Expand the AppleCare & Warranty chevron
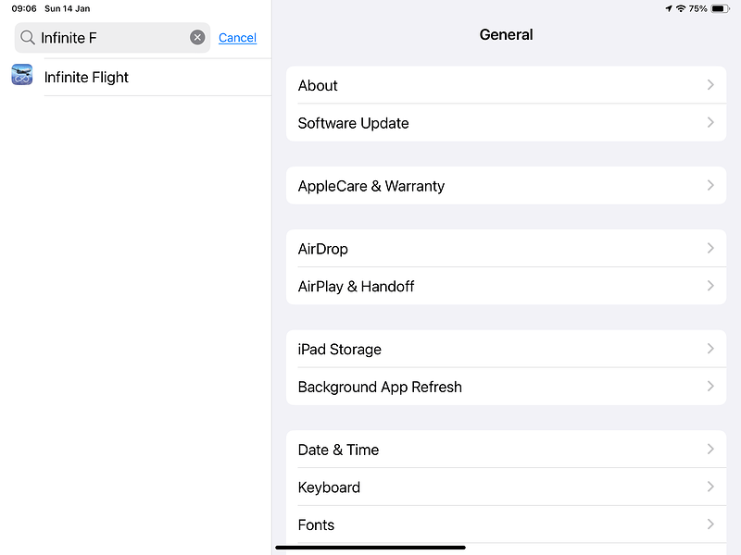The width and height of the screenshot is (741, 555). click(710, 186)
